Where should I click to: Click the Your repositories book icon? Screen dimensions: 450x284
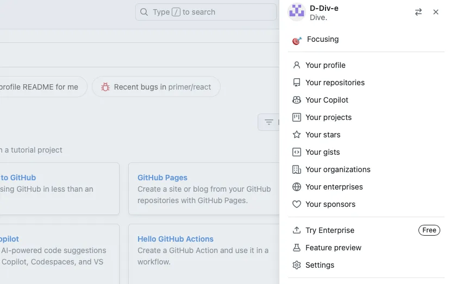[x=297, y=83]
